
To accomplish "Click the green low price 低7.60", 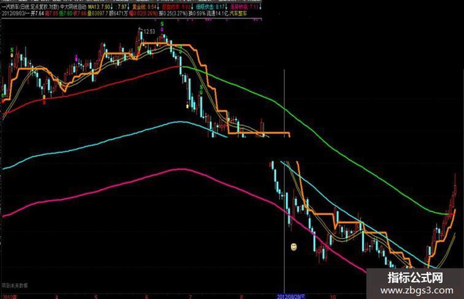I will (x=66, y=13).
